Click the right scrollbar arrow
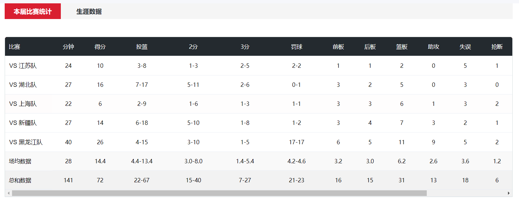Image resolution: width=519 pixels, height=204 pixels. pyautogui.click(x=509, y=193)
